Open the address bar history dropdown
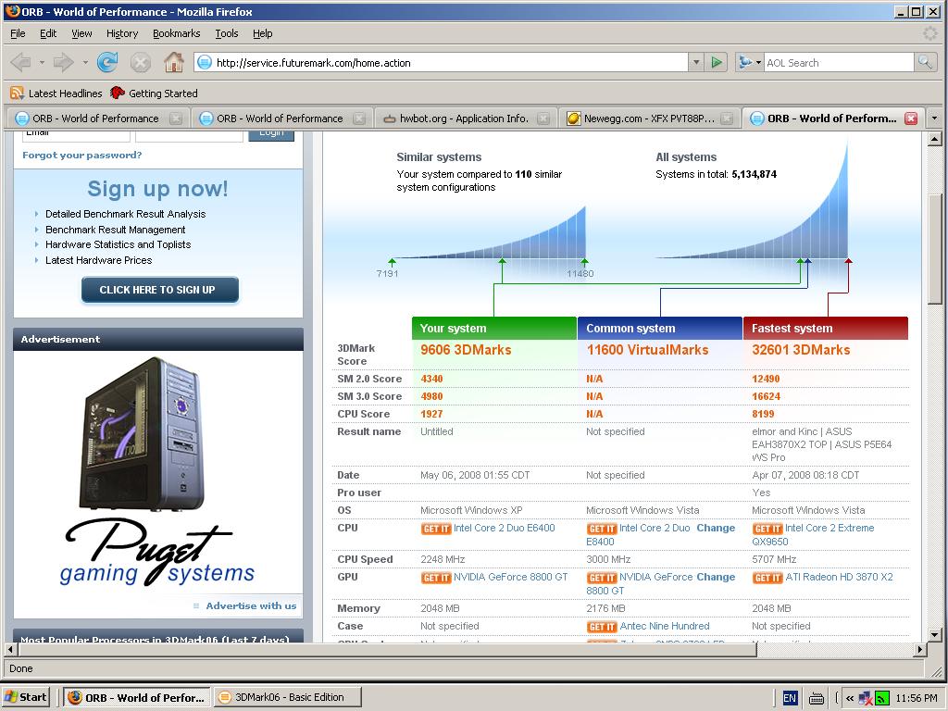This screenshot has width=948, height=711. [696, 62]
